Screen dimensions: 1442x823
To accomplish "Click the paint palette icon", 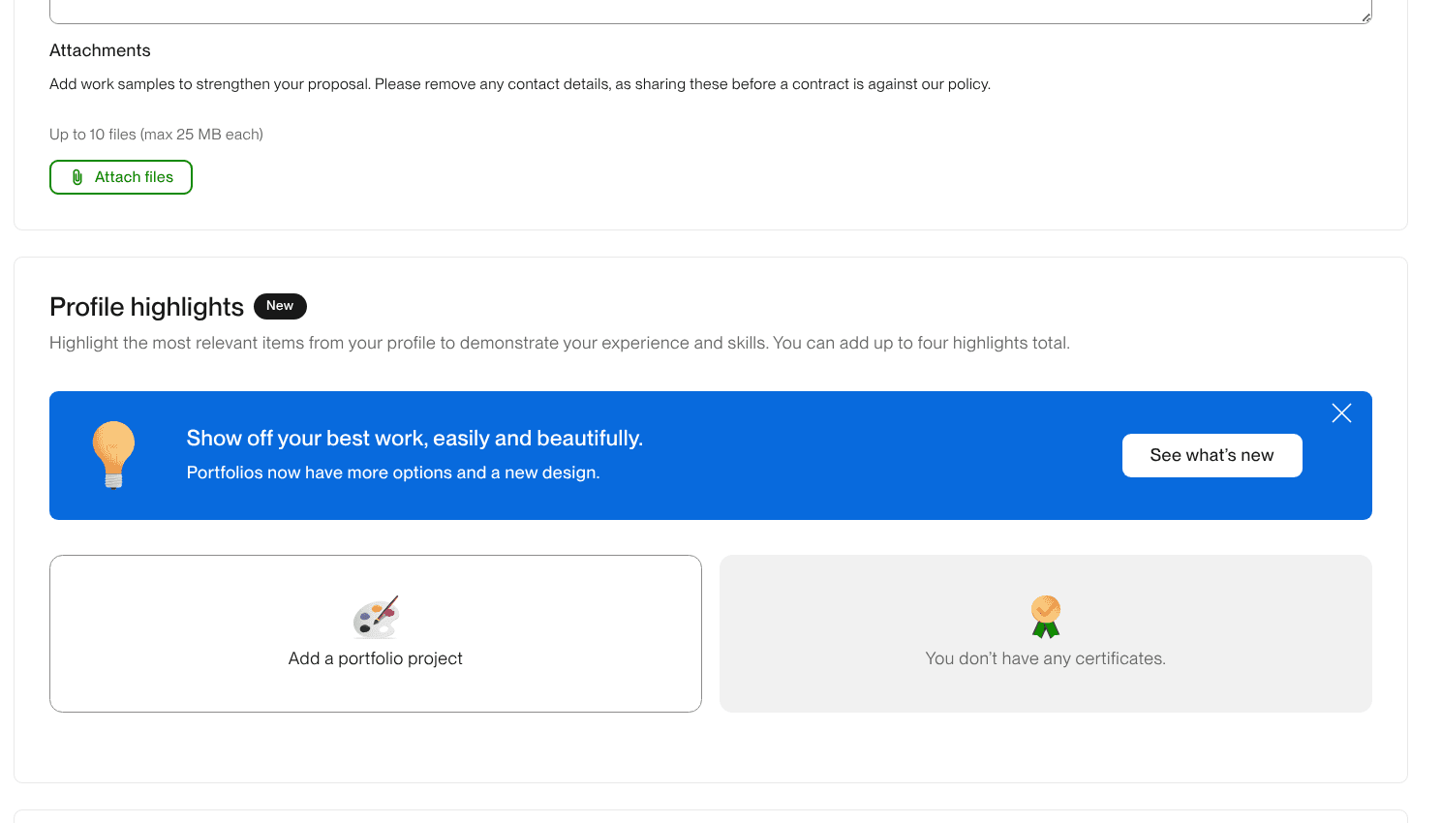I will click(x=376, y=617).
